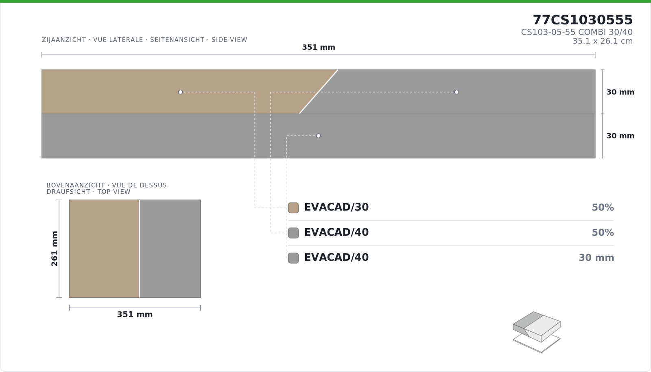
Task: Click the grey half of the top view
Action: [x=170, y=249]
